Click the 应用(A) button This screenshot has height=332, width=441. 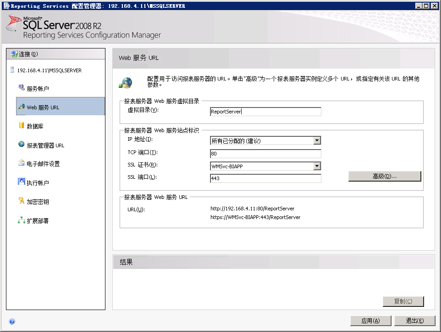(x=371, y=321)
